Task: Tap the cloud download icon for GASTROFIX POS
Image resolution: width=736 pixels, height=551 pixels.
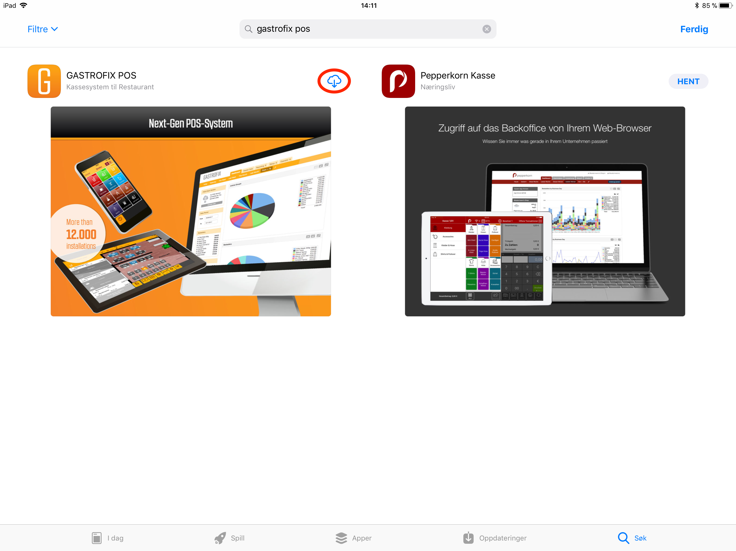Action: 334,81
